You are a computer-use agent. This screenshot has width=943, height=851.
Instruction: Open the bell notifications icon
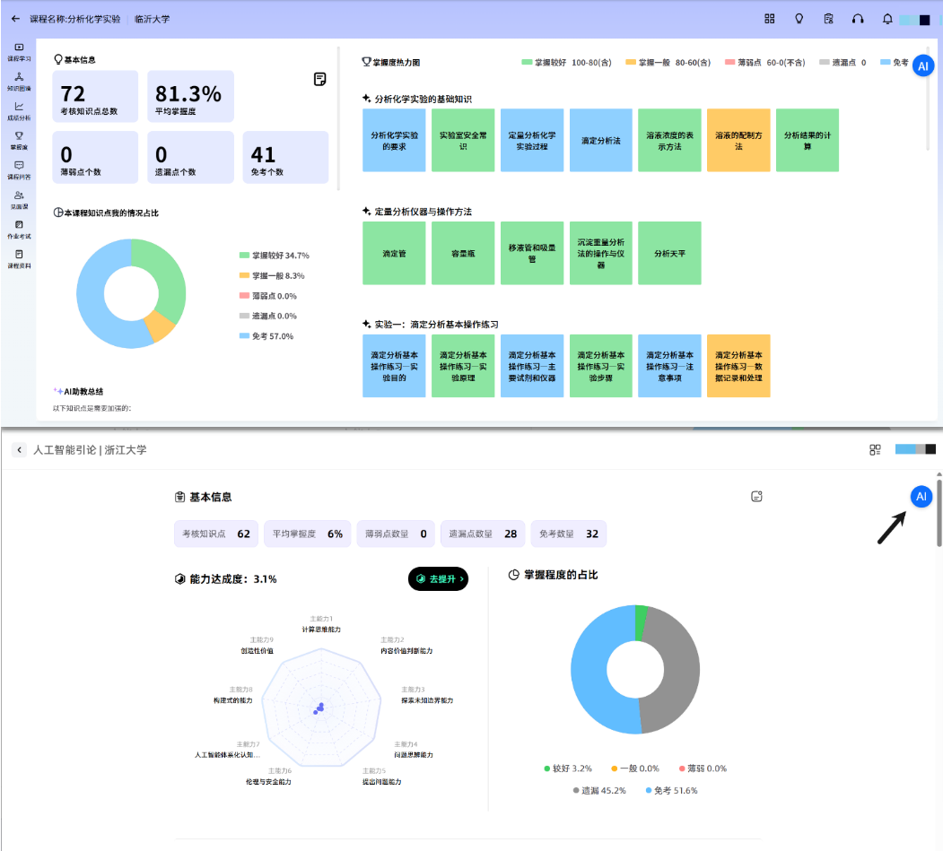pyautogui.click(x=887, y=19)
